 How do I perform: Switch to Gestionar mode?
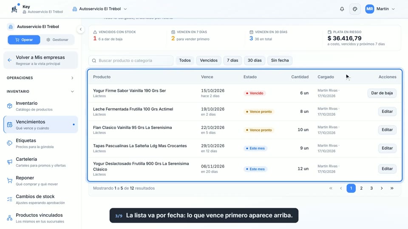(57, 40)
